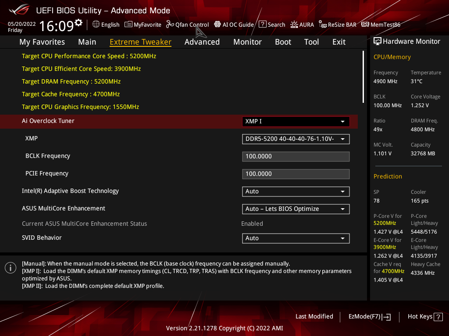Click the 1.252 V core voltage value

click(420, 105)
